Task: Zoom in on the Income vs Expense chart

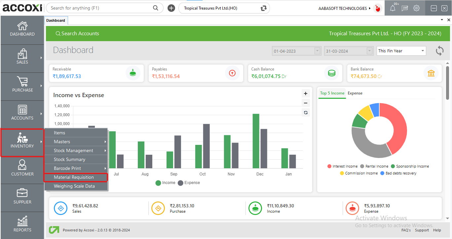Action: coord(306,93)
